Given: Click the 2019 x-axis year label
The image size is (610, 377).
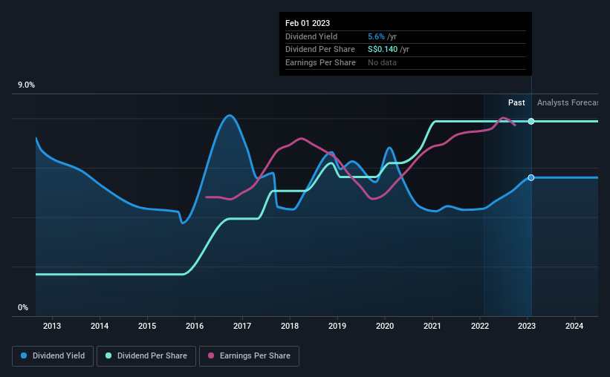Looking at the screenshot, I should click(x=337, y=326).
